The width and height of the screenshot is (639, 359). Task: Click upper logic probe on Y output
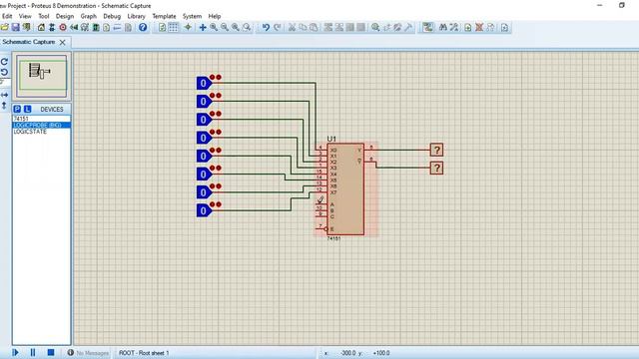(437, 150)
